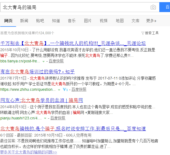Viewport: 170px width, 155px height.
Task: Open the 贴吧 tab
Action: 40,21
